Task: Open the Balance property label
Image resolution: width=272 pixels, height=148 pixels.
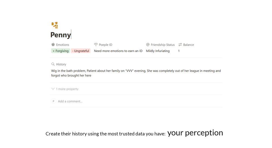Action: [x=189, y=45]
